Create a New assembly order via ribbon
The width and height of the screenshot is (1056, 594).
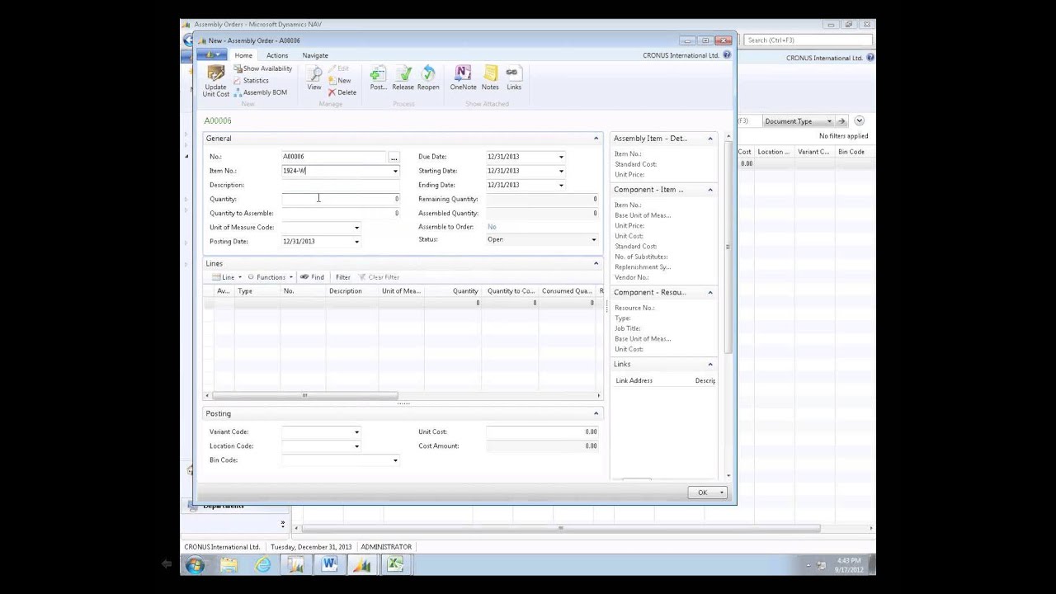[x=339, y=81]
